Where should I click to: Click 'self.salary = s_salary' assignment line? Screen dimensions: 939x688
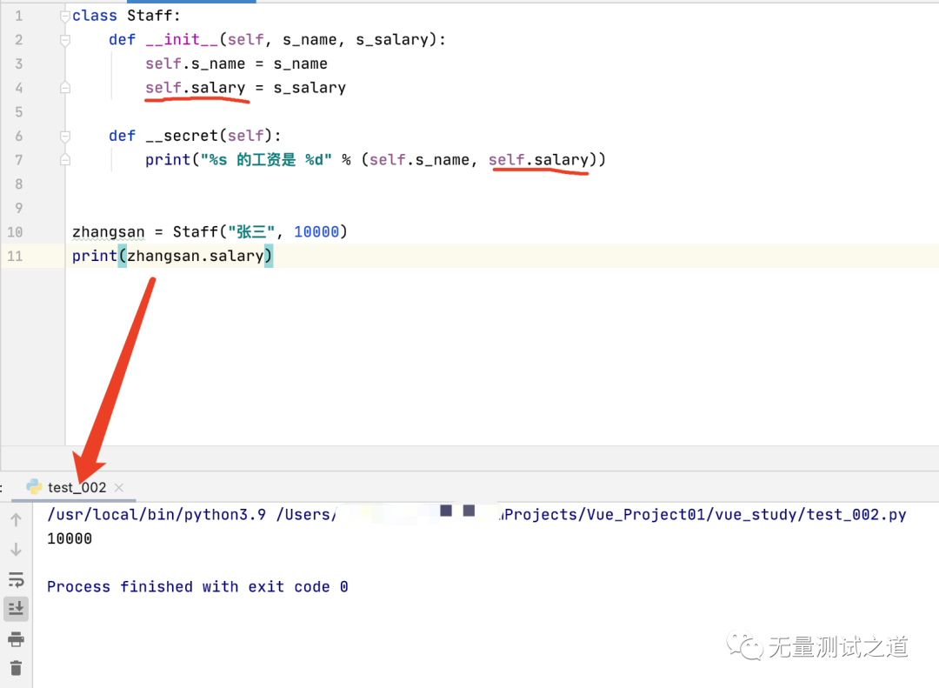[245, 88]
